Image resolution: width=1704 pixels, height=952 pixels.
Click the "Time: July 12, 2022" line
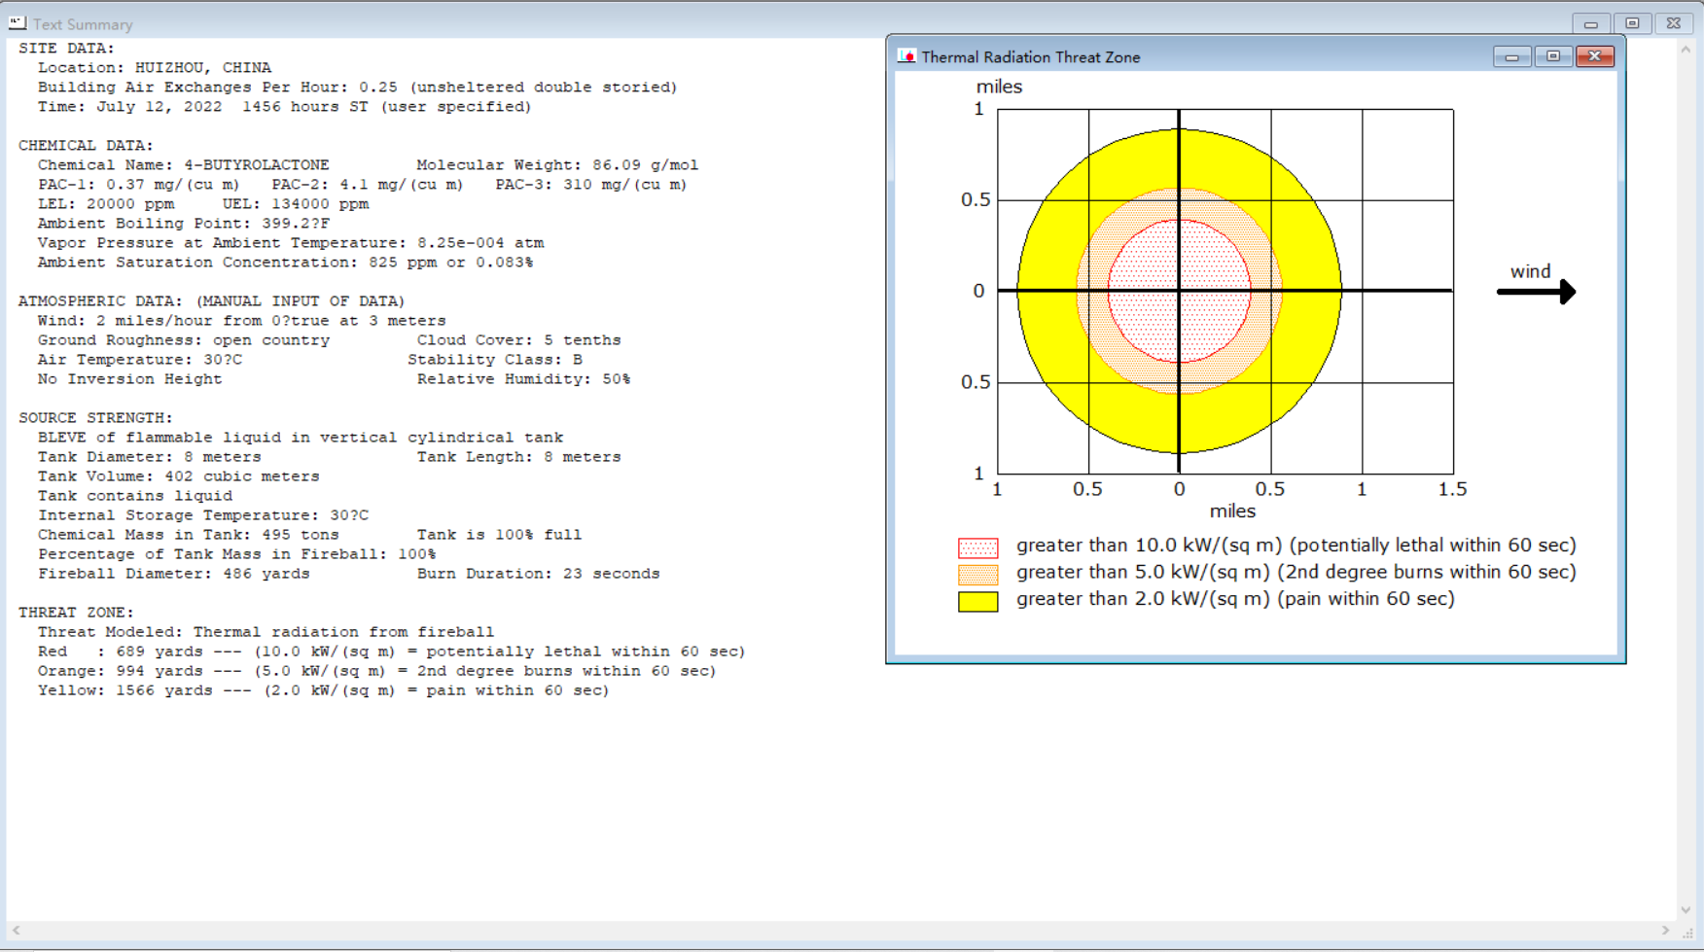(285, 107)
